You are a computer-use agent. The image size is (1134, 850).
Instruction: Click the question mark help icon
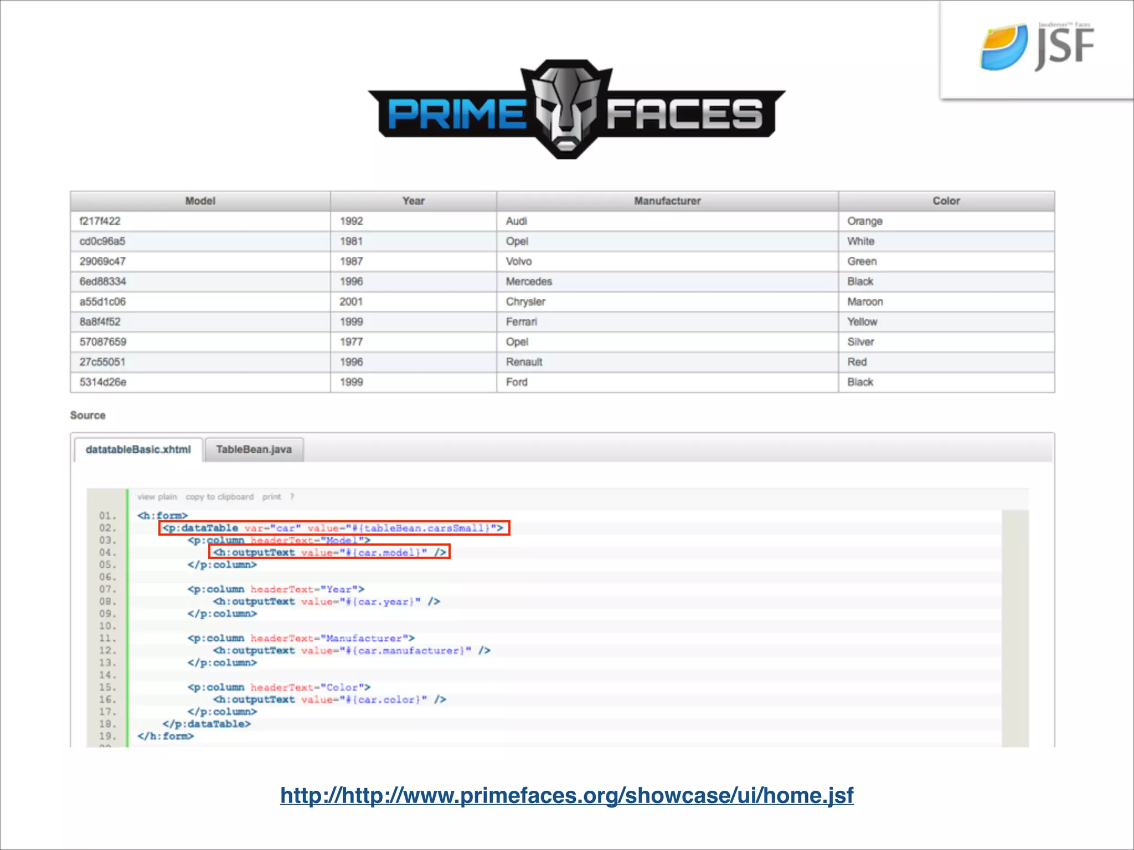[x=292, y=497]
